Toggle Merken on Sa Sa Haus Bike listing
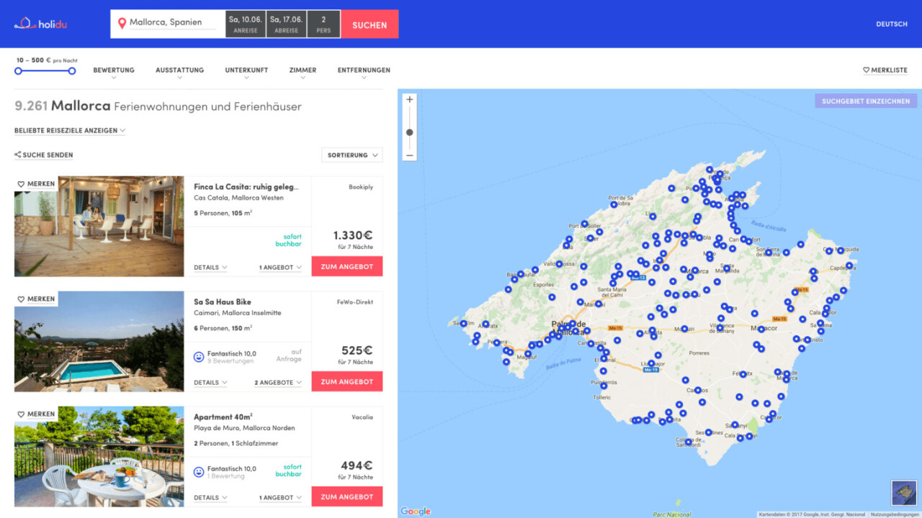This screenshot has width=922, height=518. click(x=36, y=299)
